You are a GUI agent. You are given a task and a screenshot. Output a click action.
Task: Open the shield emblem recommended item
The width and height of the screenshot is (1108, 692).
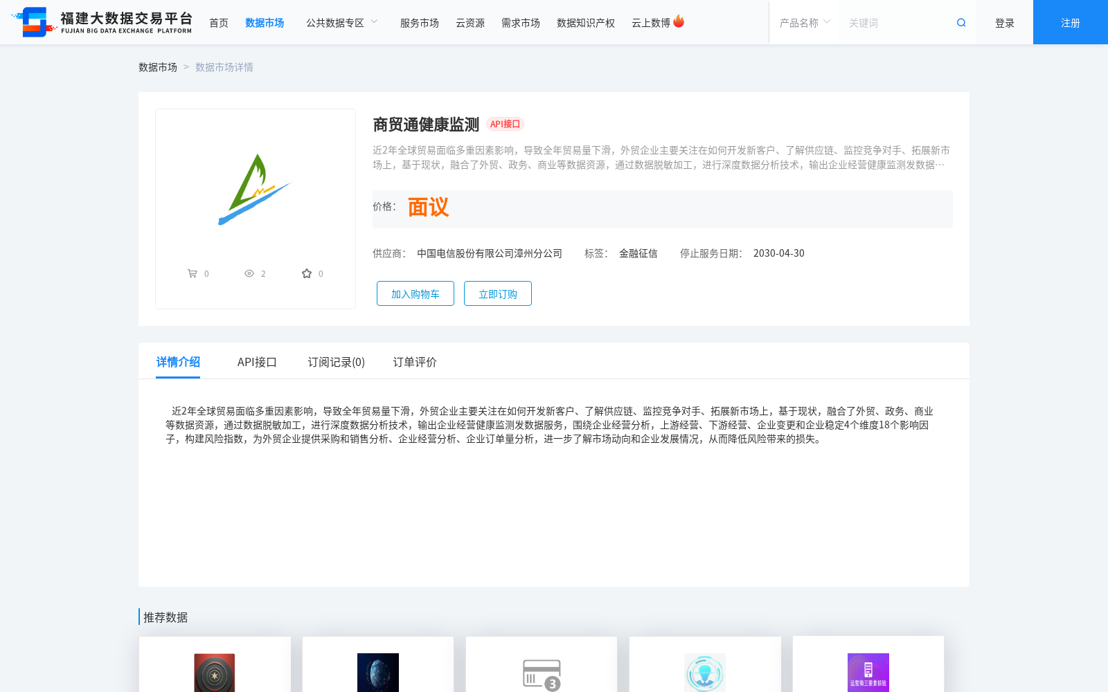[x=215, y=673]
